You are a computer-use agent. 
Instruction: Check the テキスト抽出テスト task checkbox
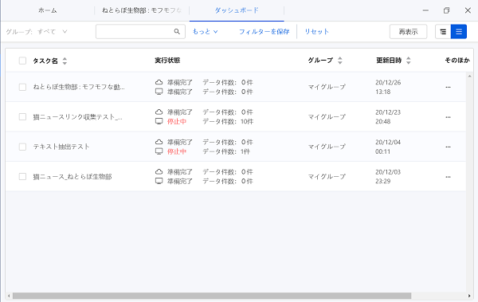point(22,147)
